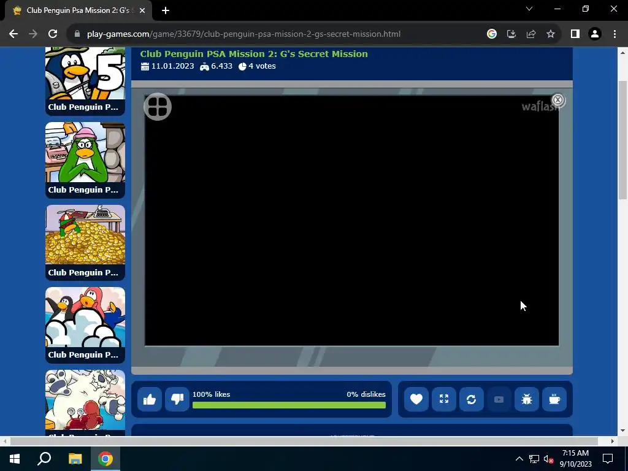The height and width of the screenshot is (471, 628).
Task: Go back to the previous page
Action: pyautogui.click(x=13, y=34)
